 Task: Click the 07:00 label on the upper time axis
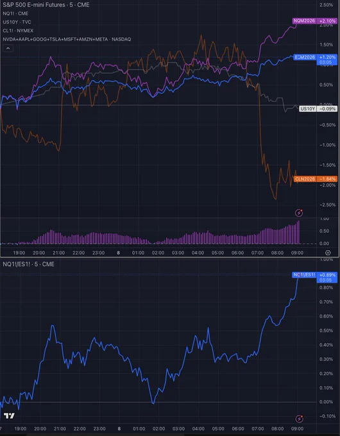pyautogui.click(x=257, y=253)
